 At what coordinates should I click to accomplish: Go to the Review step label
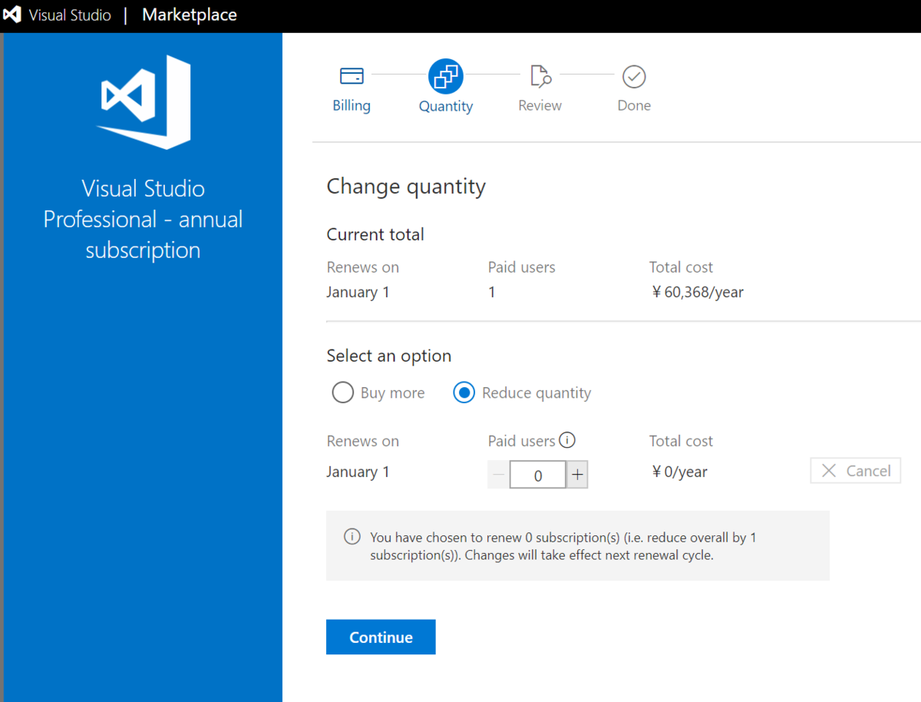click(540, 106)
